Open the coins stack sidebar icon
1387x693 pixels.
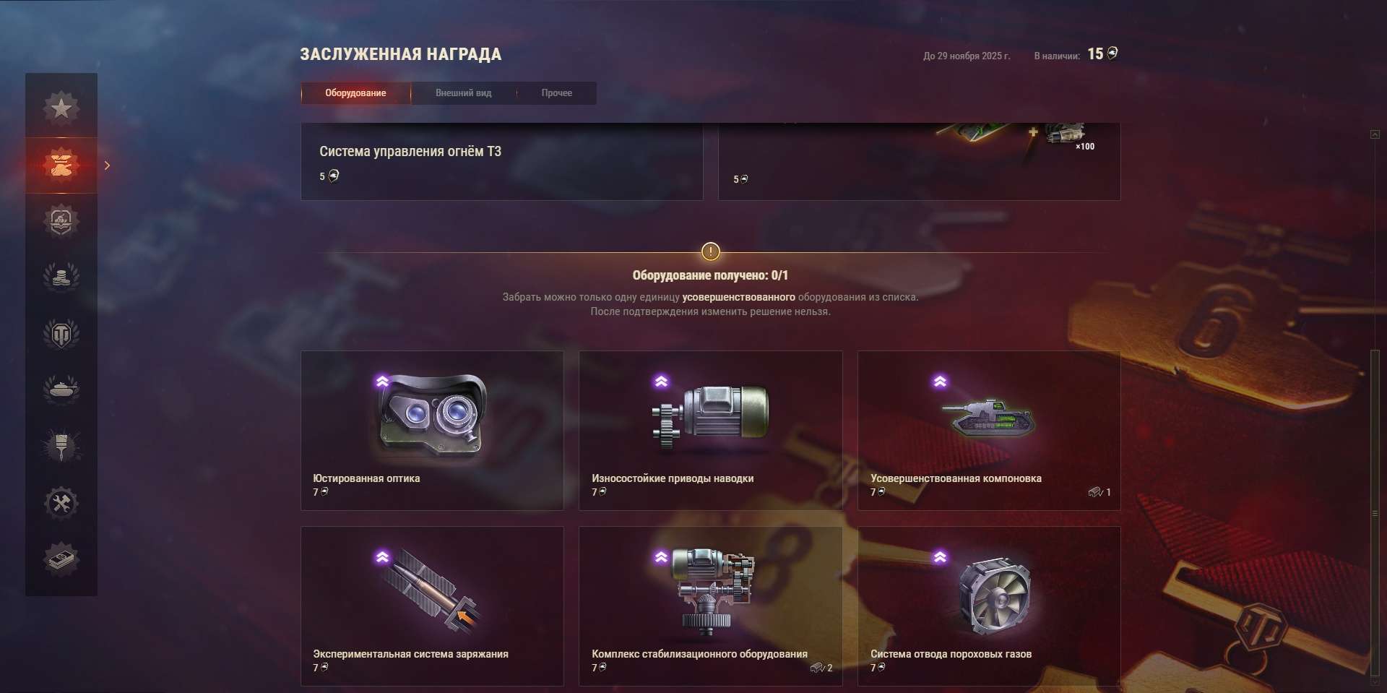pyautogui.click(x=61, y=277)
